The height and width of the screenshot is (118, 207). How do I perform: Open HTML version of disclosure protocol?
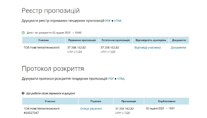tap(121, 79)
